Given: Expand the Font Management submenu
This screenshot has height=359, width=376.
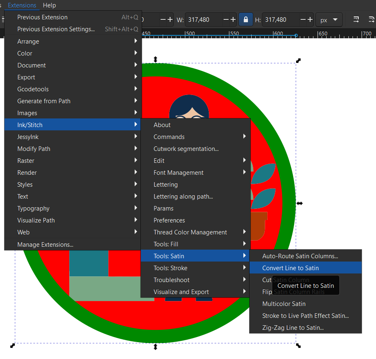Looking at the screenshot, I should [196, 173].
